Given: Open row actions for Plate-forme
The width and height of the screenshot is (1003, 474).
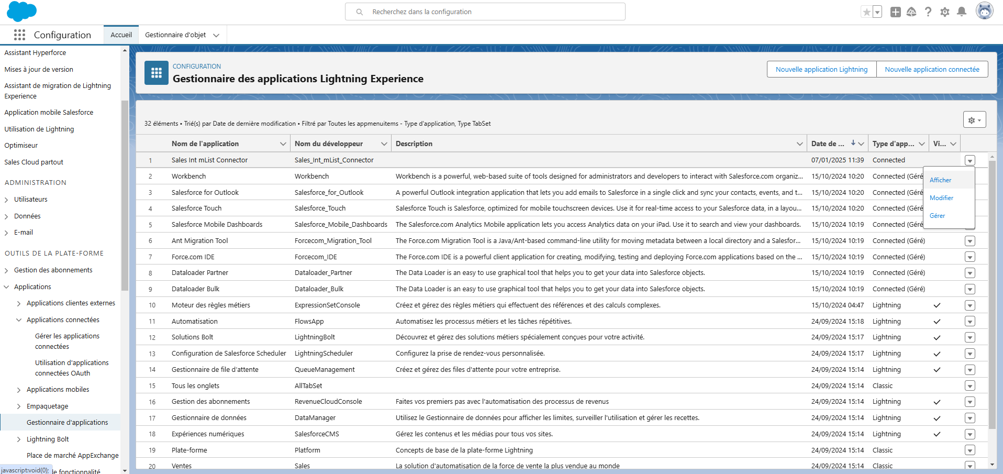Looking at the screenshot, I should tap(970, 450).
